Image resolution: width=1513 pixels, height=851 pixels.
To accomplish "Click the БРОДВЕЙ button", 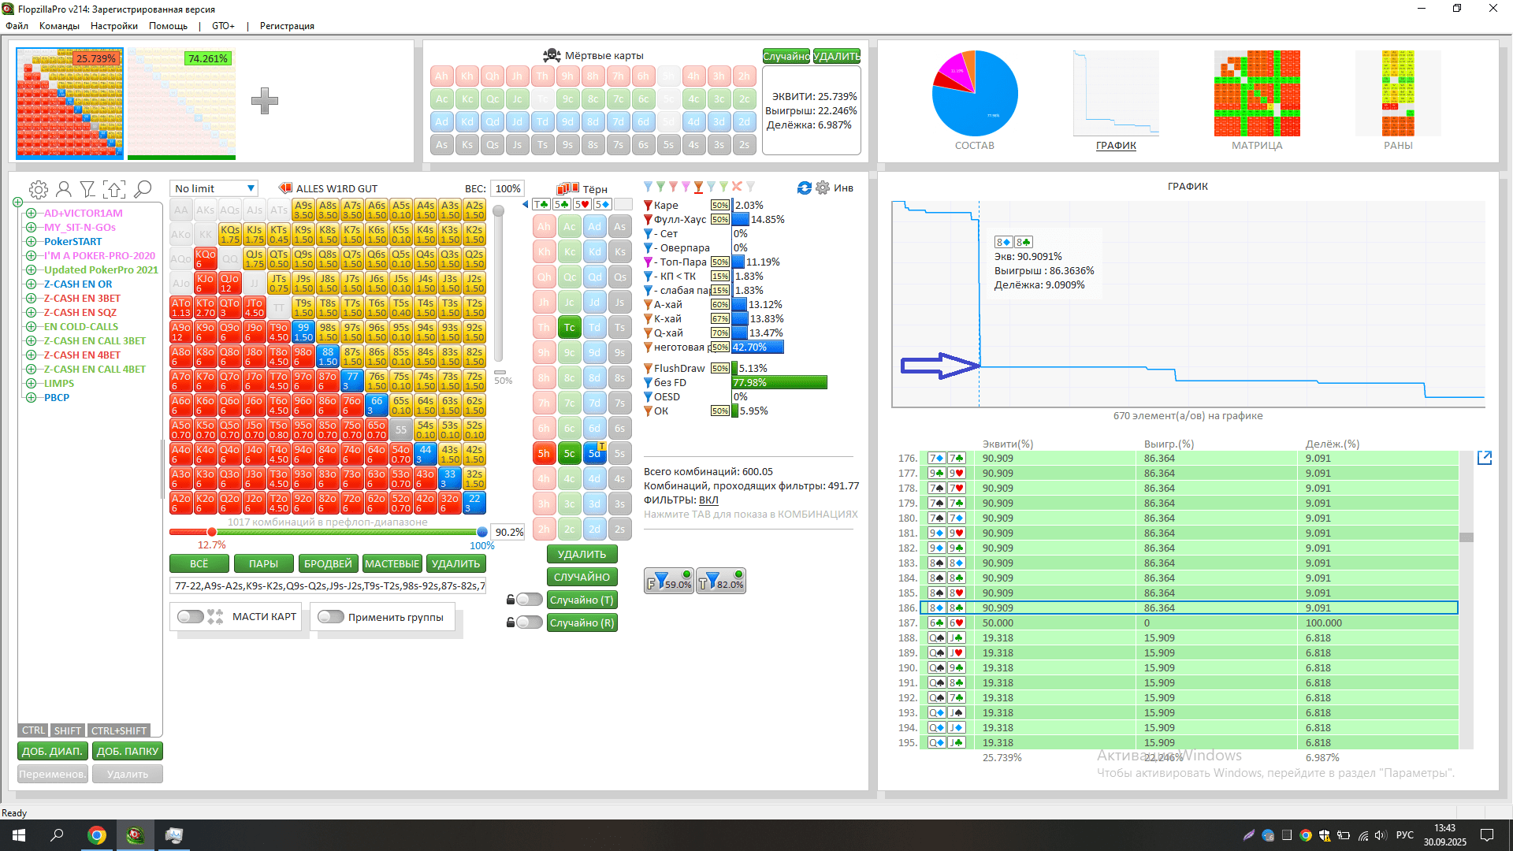I will (x=328, y=563).
